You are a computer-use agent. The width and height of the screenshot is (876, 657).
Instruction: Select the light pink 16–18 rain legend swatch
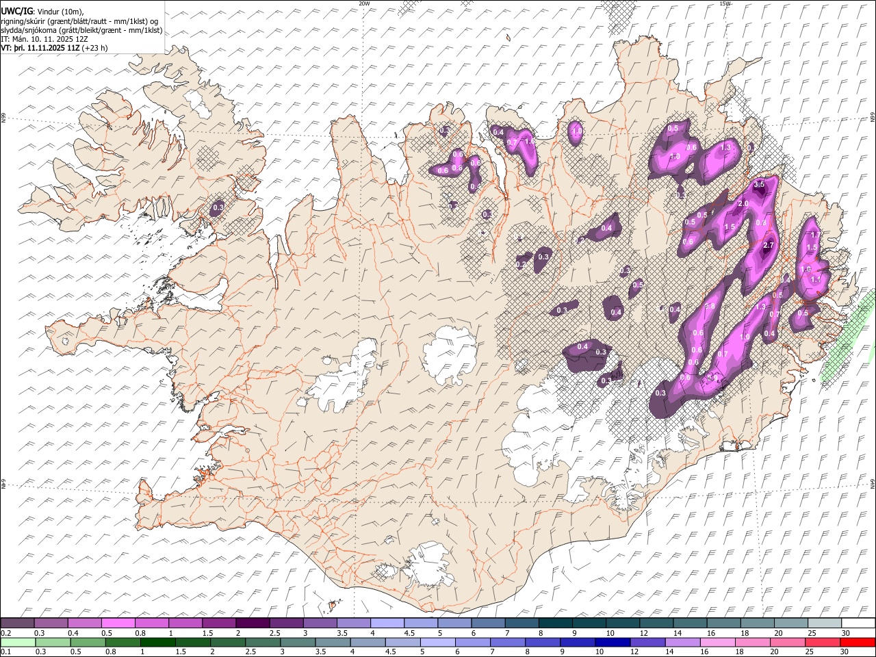click(x=717, y=642)
